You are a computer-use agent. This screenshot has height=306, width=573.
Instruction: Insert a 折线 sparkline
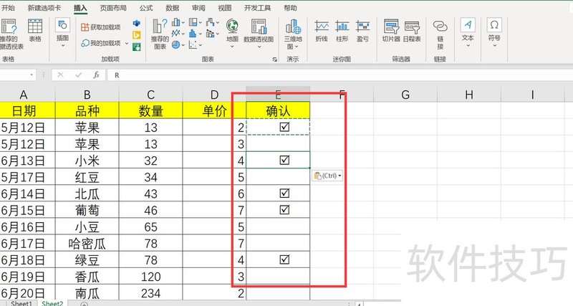point(322,31)
